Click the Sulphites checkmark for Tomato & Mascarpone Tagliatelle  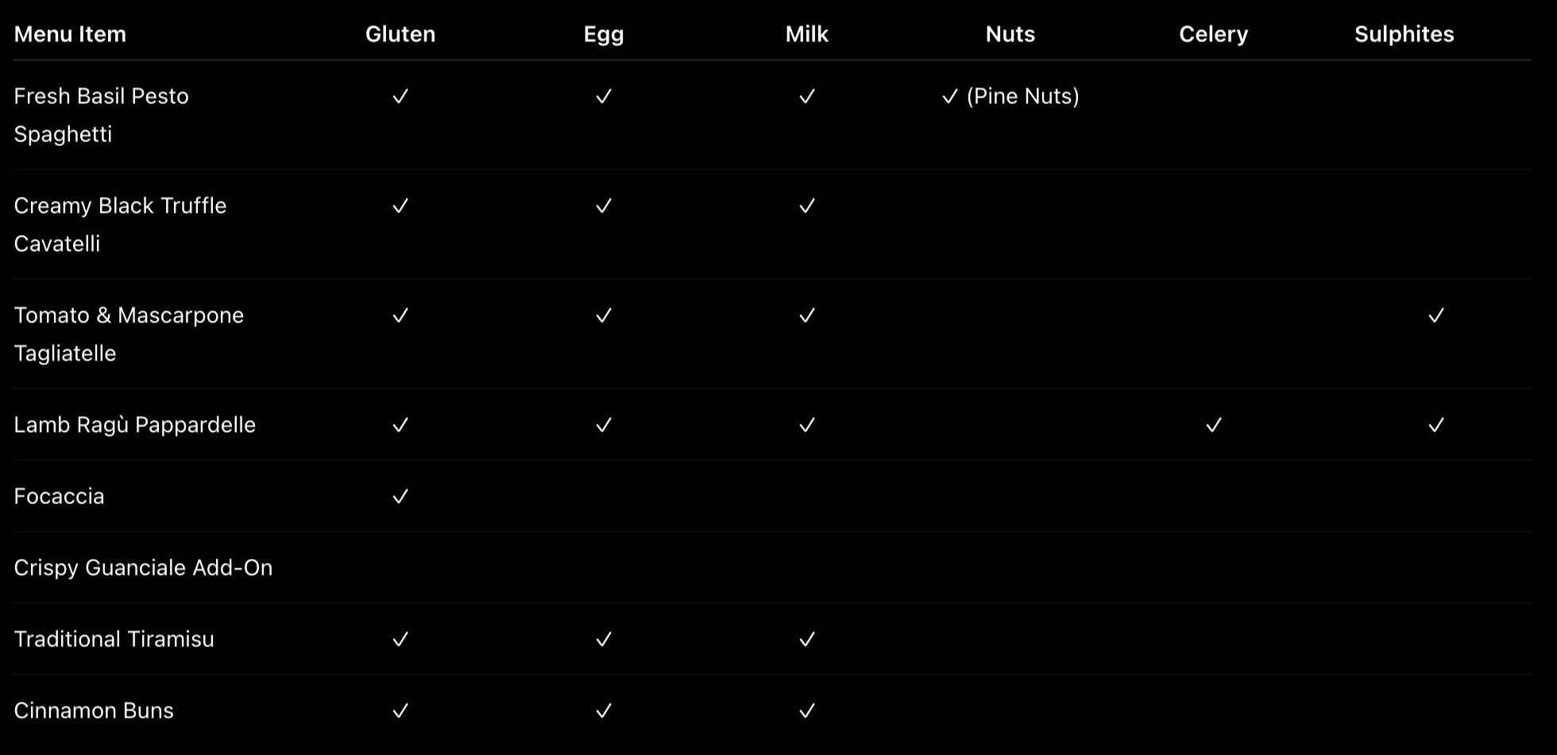pos(1436,315)
